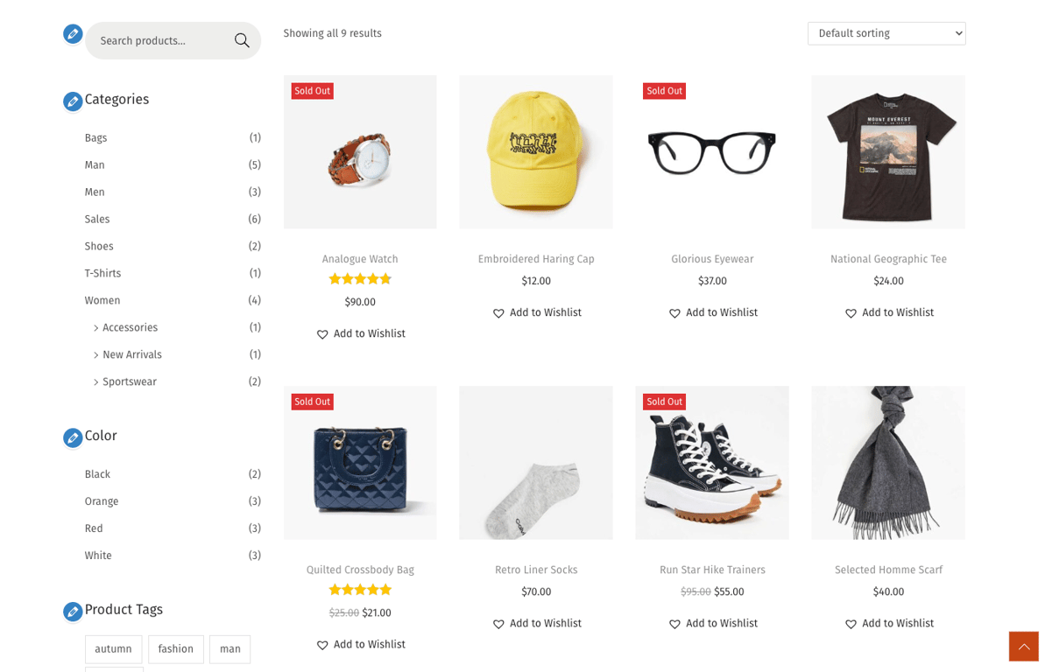The image size is (1045, 672).
Task: Click the edit pencil icon beside Categories
Action: (x=72, y=101)
